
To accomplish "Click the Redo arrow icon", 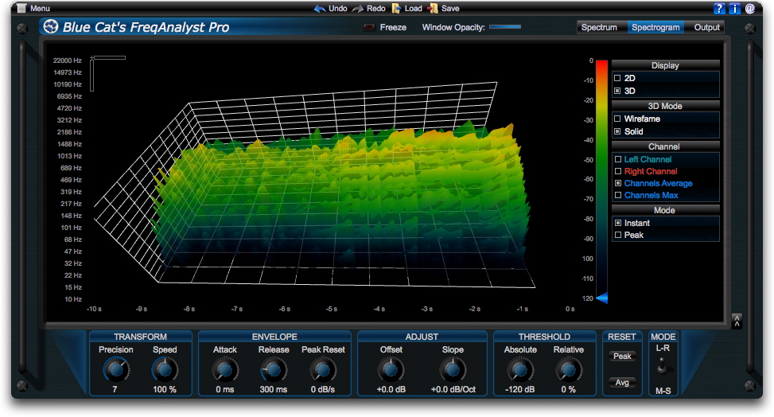I will tap(358, 9).
